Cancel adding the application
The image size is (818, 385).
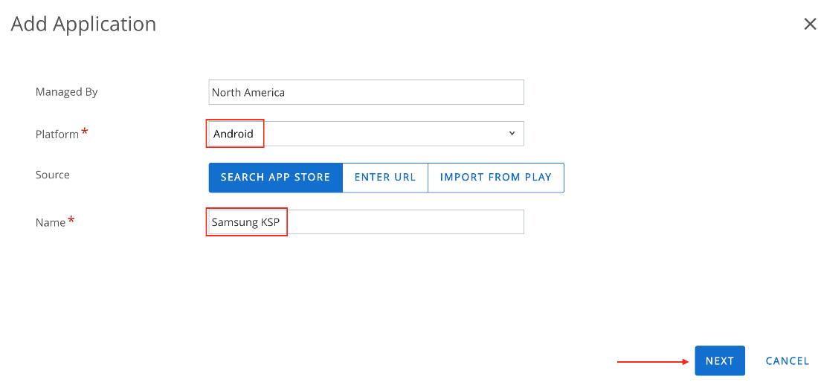pyautogui.click(x=787, y=361)
